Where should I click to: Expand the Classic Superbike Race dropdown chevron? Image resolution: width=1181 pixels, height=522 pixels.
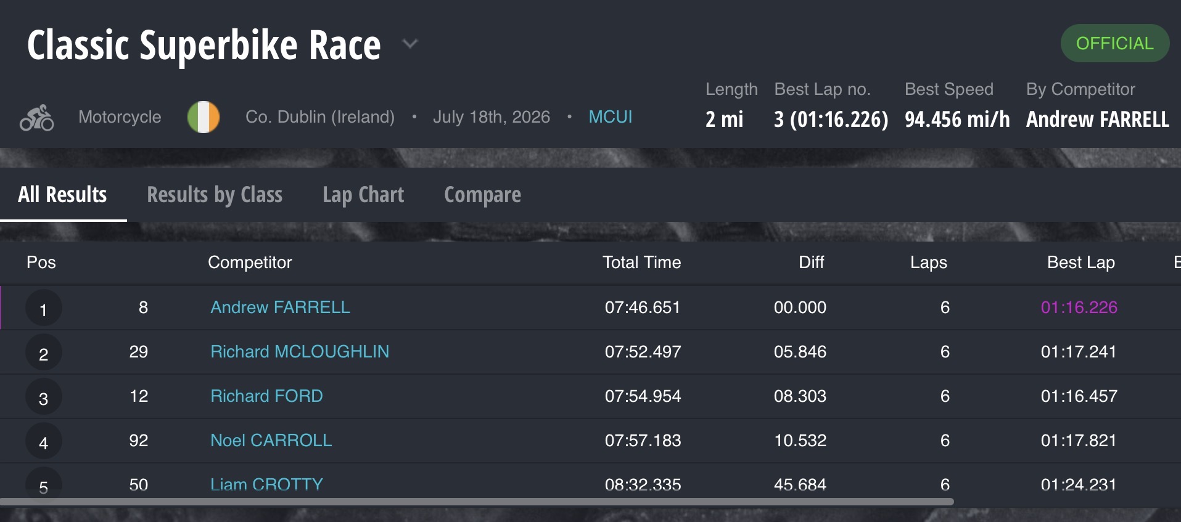(x=410, y=44)
